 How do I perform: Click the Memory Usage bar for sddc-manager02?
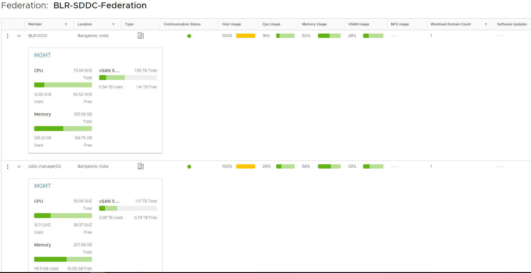329,166
